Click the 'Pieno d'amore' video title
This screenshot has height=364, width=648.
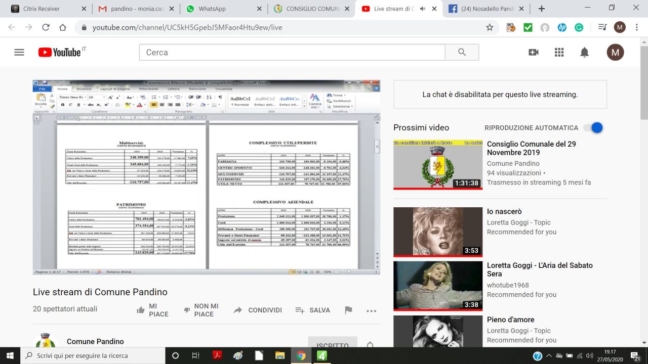click(511, 320)
